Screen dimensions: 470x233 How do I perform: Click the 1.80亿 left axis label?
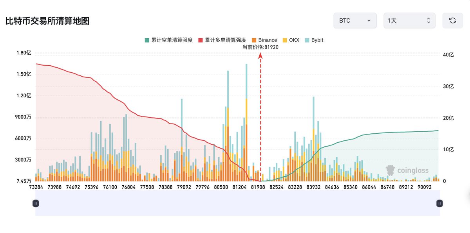(24, 53)
